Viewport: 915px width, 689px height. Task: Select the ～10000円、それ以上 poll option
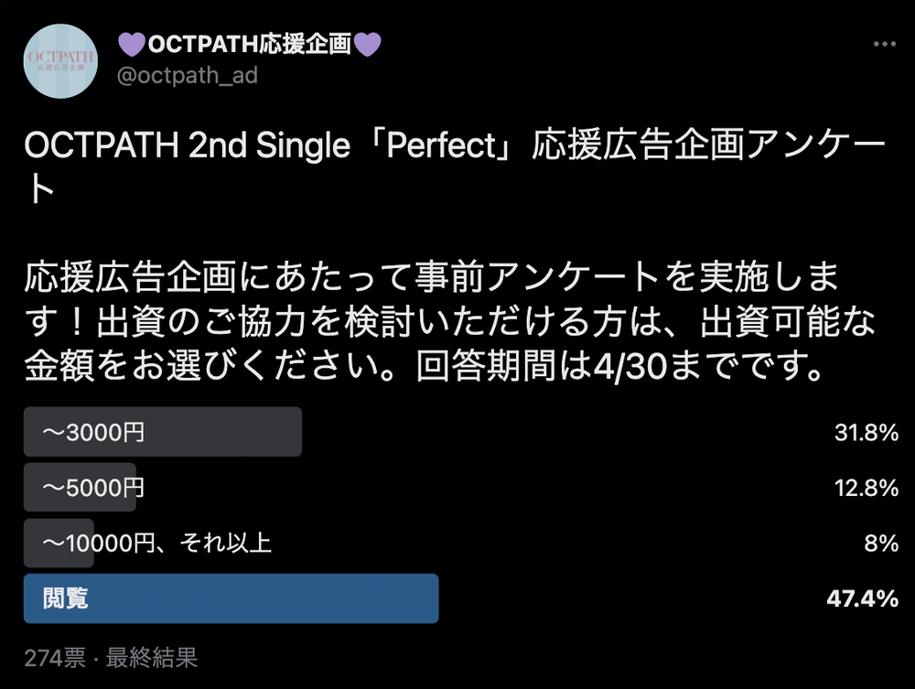tap(156, 543)
